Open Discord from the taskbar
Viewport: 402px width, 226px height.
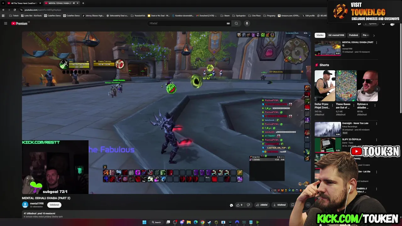(x=182, y=222)
